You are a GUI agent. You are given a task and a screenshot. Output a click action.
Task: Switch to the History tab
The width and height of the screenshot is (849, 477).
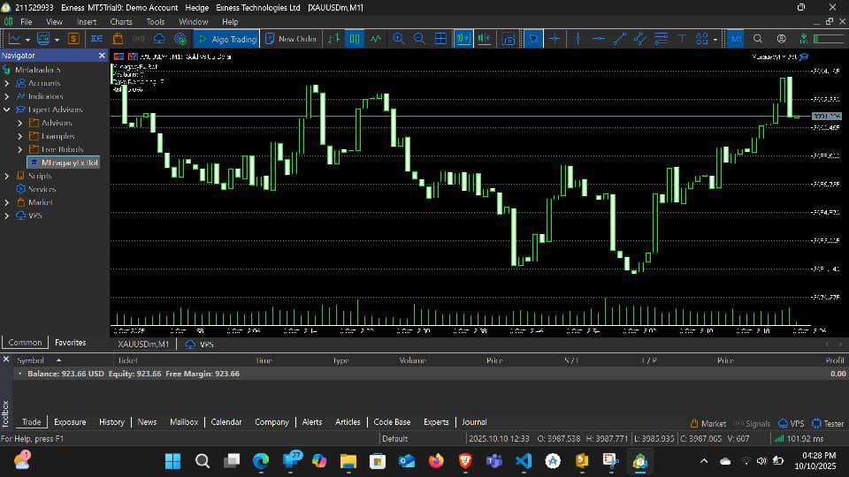111,422
